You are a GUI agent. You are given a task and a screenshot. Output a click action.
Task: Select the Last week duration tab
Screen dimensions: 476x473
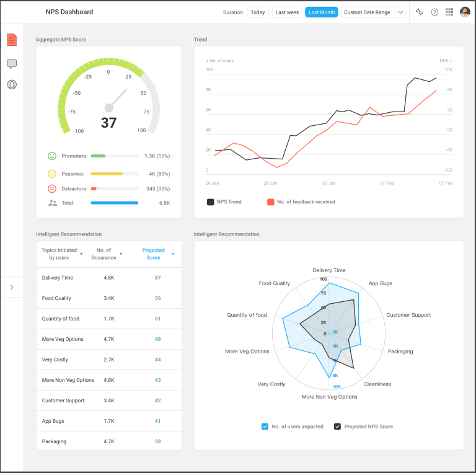[x=287, y=12]
